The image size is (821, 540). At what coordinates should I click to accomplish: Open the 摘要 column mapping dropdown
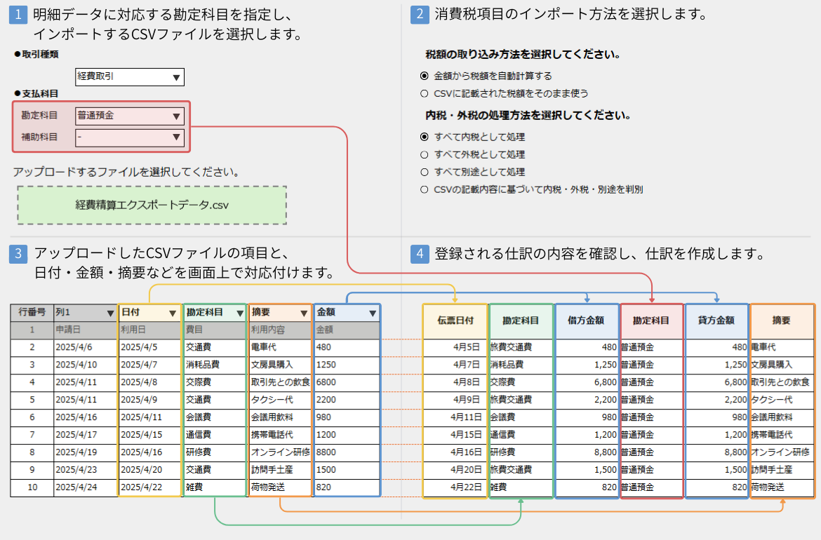tap(302, 313)
